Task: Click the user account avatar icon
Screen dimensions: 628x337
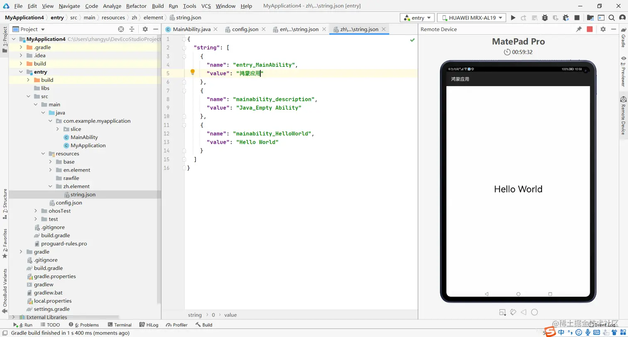Action: [622, 18]
